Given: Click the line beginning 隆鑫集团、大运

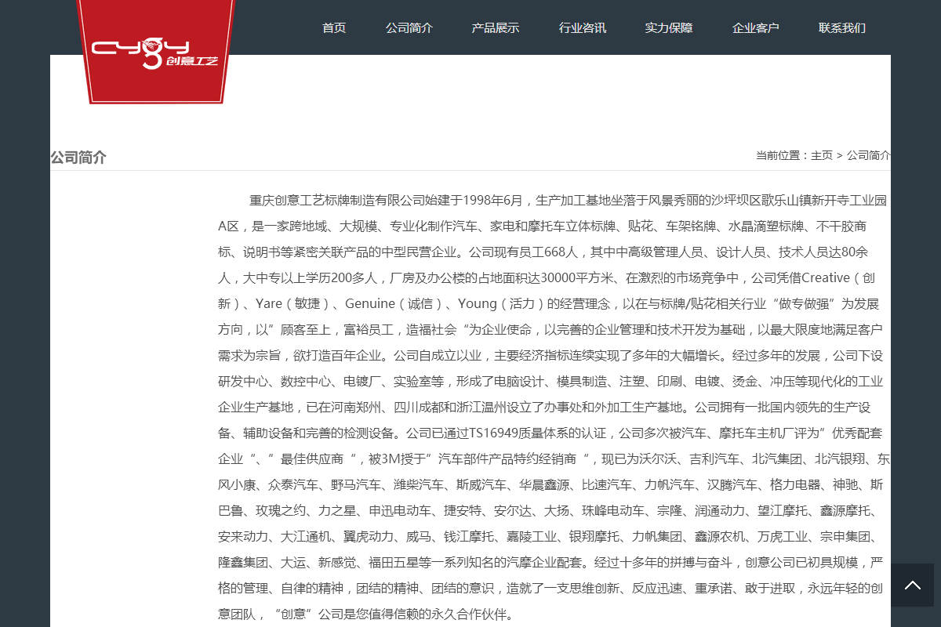Looking at the screenshot, I should [x=550, y=563].
